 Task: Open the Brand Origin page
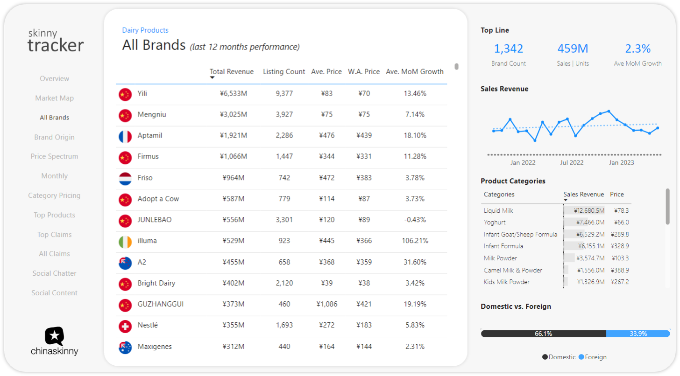[x=55, y=137]
